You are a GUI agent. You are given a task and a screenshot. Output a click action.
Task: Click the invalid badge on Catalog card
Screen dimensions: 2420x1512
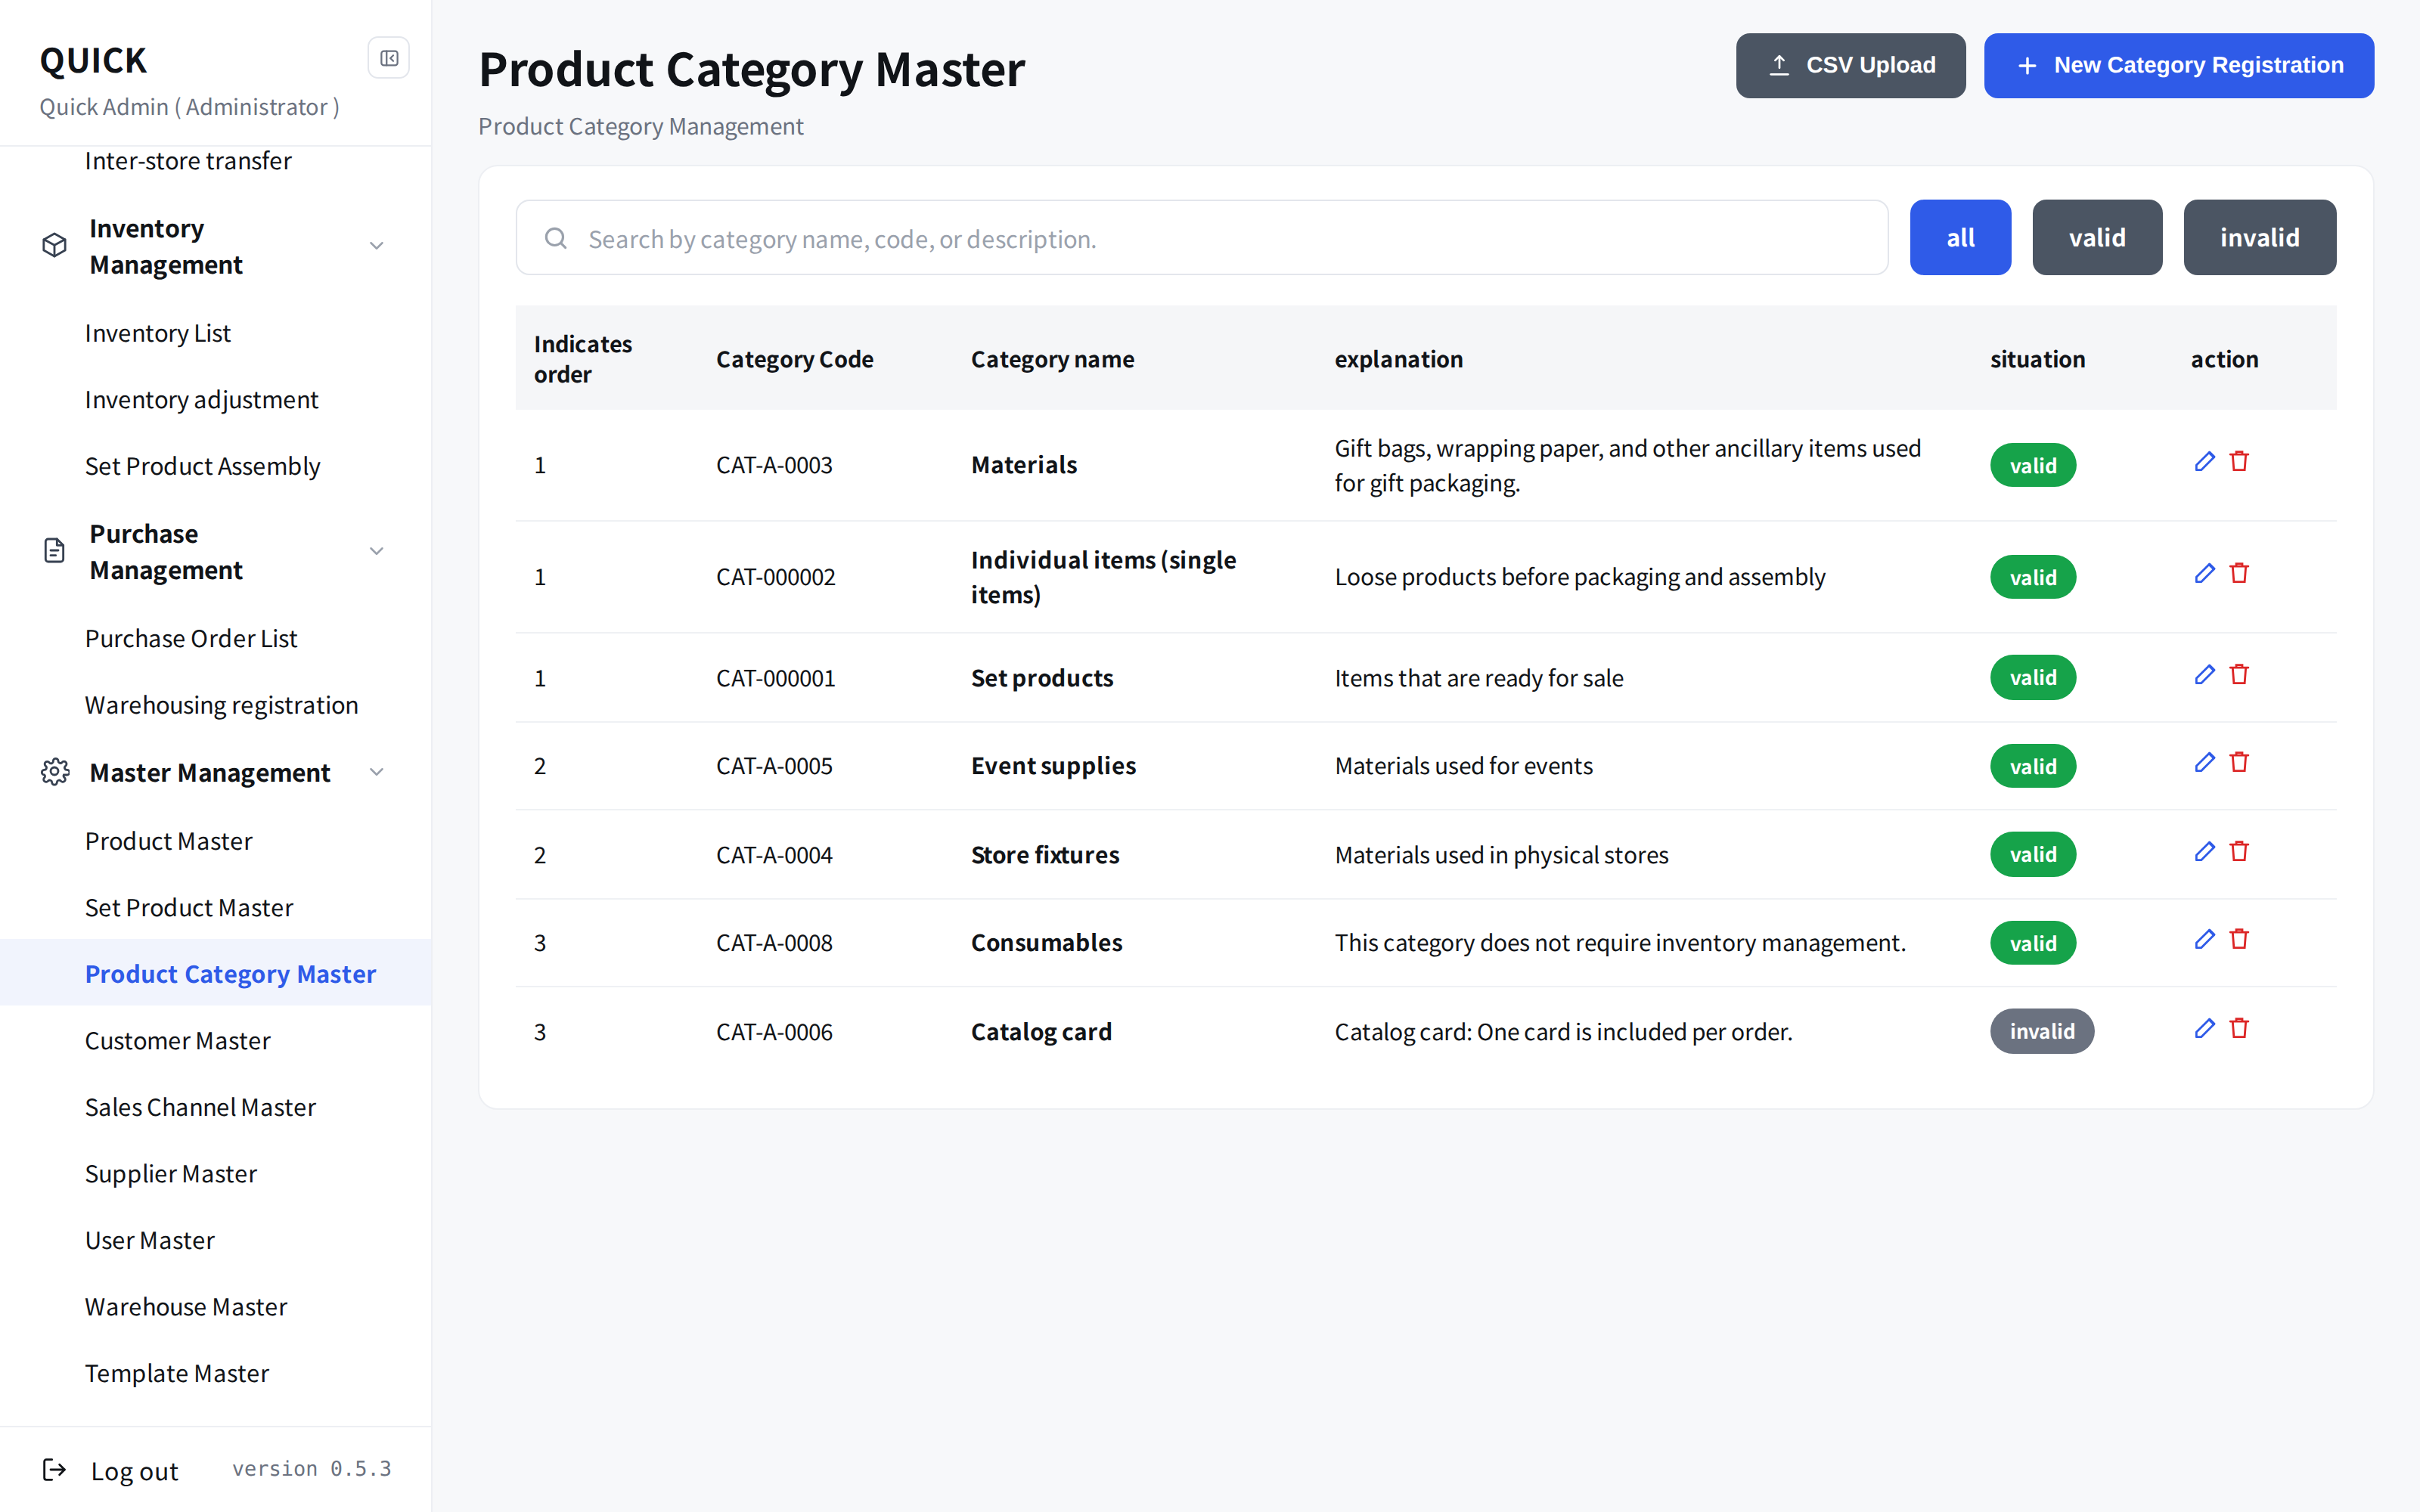click(x=2041, y=1031)
